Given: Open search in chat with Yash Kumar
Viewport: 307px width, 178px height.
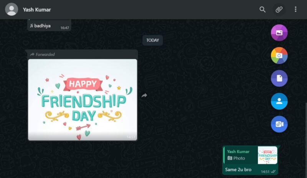Looking at the screenshot, I should [262, 10].
